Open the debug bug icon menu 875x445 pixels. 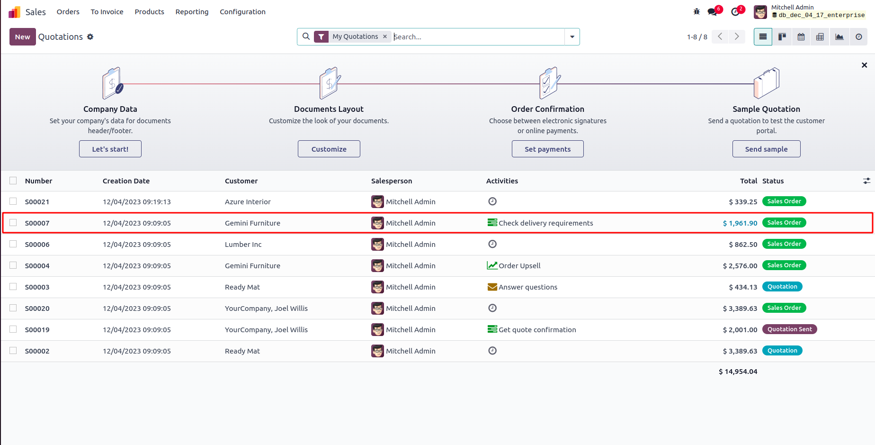[x=696, y=12]
